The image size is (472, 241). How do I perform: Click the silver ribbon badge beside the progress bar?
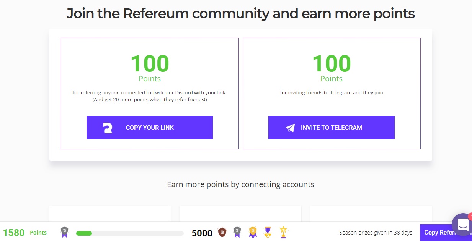[x=64, y=232]
